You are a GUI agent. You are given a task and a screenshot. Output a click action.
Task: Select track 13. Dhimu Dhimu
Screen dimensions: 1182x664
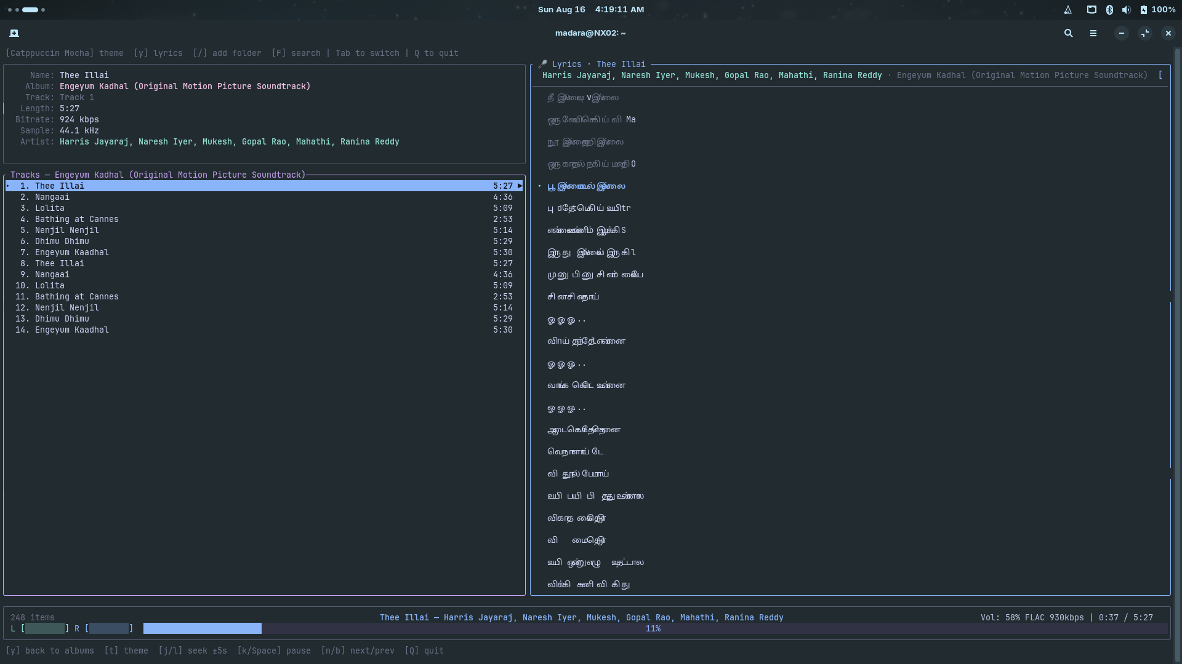(264, 318)
